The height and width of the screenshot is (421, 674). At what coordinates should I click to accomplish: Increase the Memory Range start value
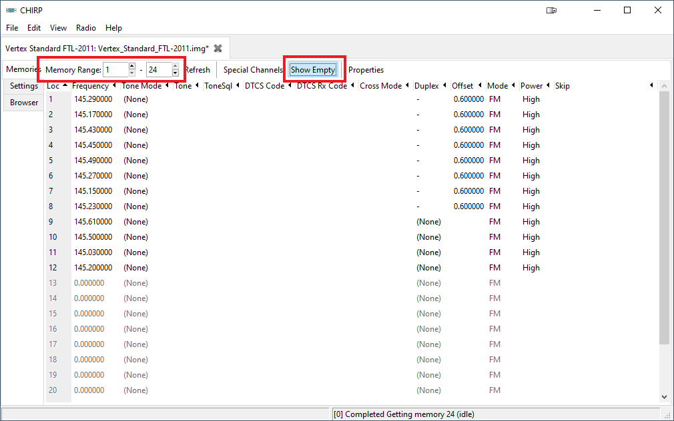pos(132,66)
